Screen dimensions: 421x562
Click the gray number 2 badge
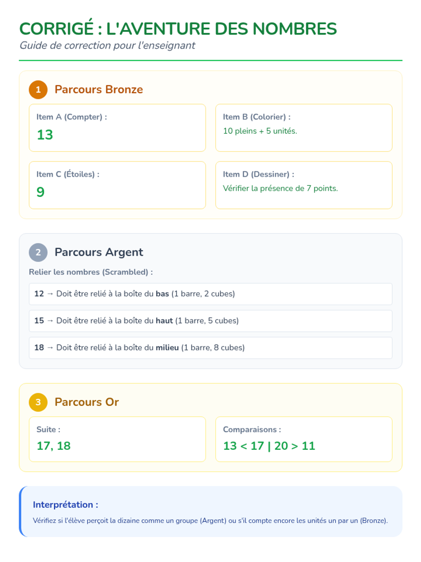pyautogui.click(x=38, y=252)
